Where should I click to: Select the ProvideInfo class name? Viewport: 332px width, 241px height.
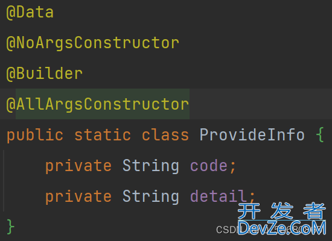click(252, 134)
